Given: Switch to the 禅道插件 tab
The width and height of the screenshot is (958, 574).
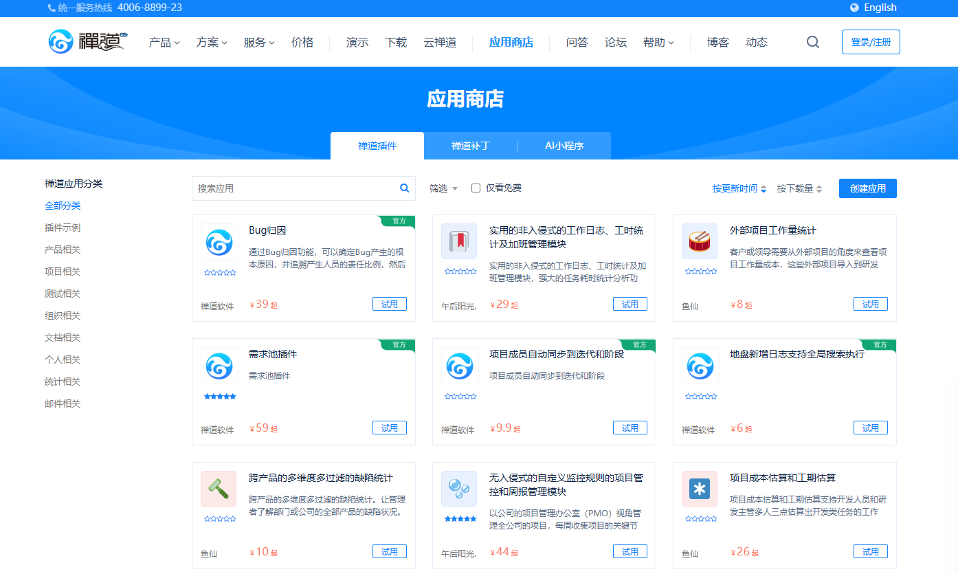Looking at the screenshot, I should [377, 146].
